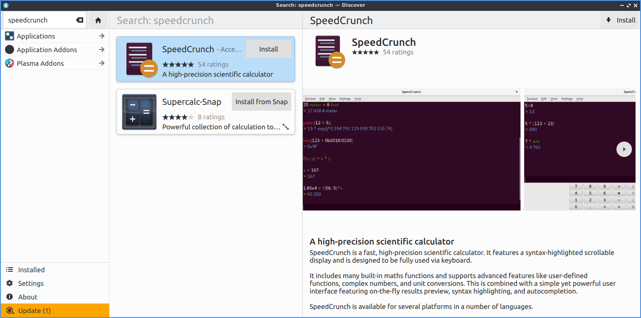Click the Applications category icon
The image size is (641, 318).
coord(10,36)
